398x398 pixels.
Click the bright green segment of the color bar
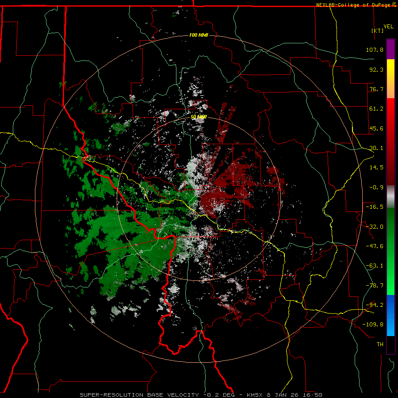coord(390,251)
